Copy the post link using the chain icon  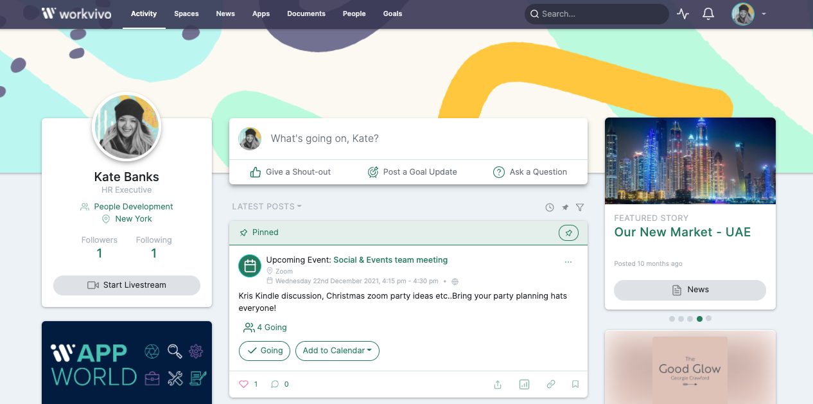pos(550,383)
